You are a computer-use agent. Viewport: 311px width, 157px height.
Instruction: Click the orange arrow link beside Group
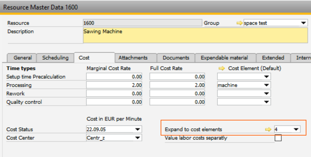tap(240, 23)
